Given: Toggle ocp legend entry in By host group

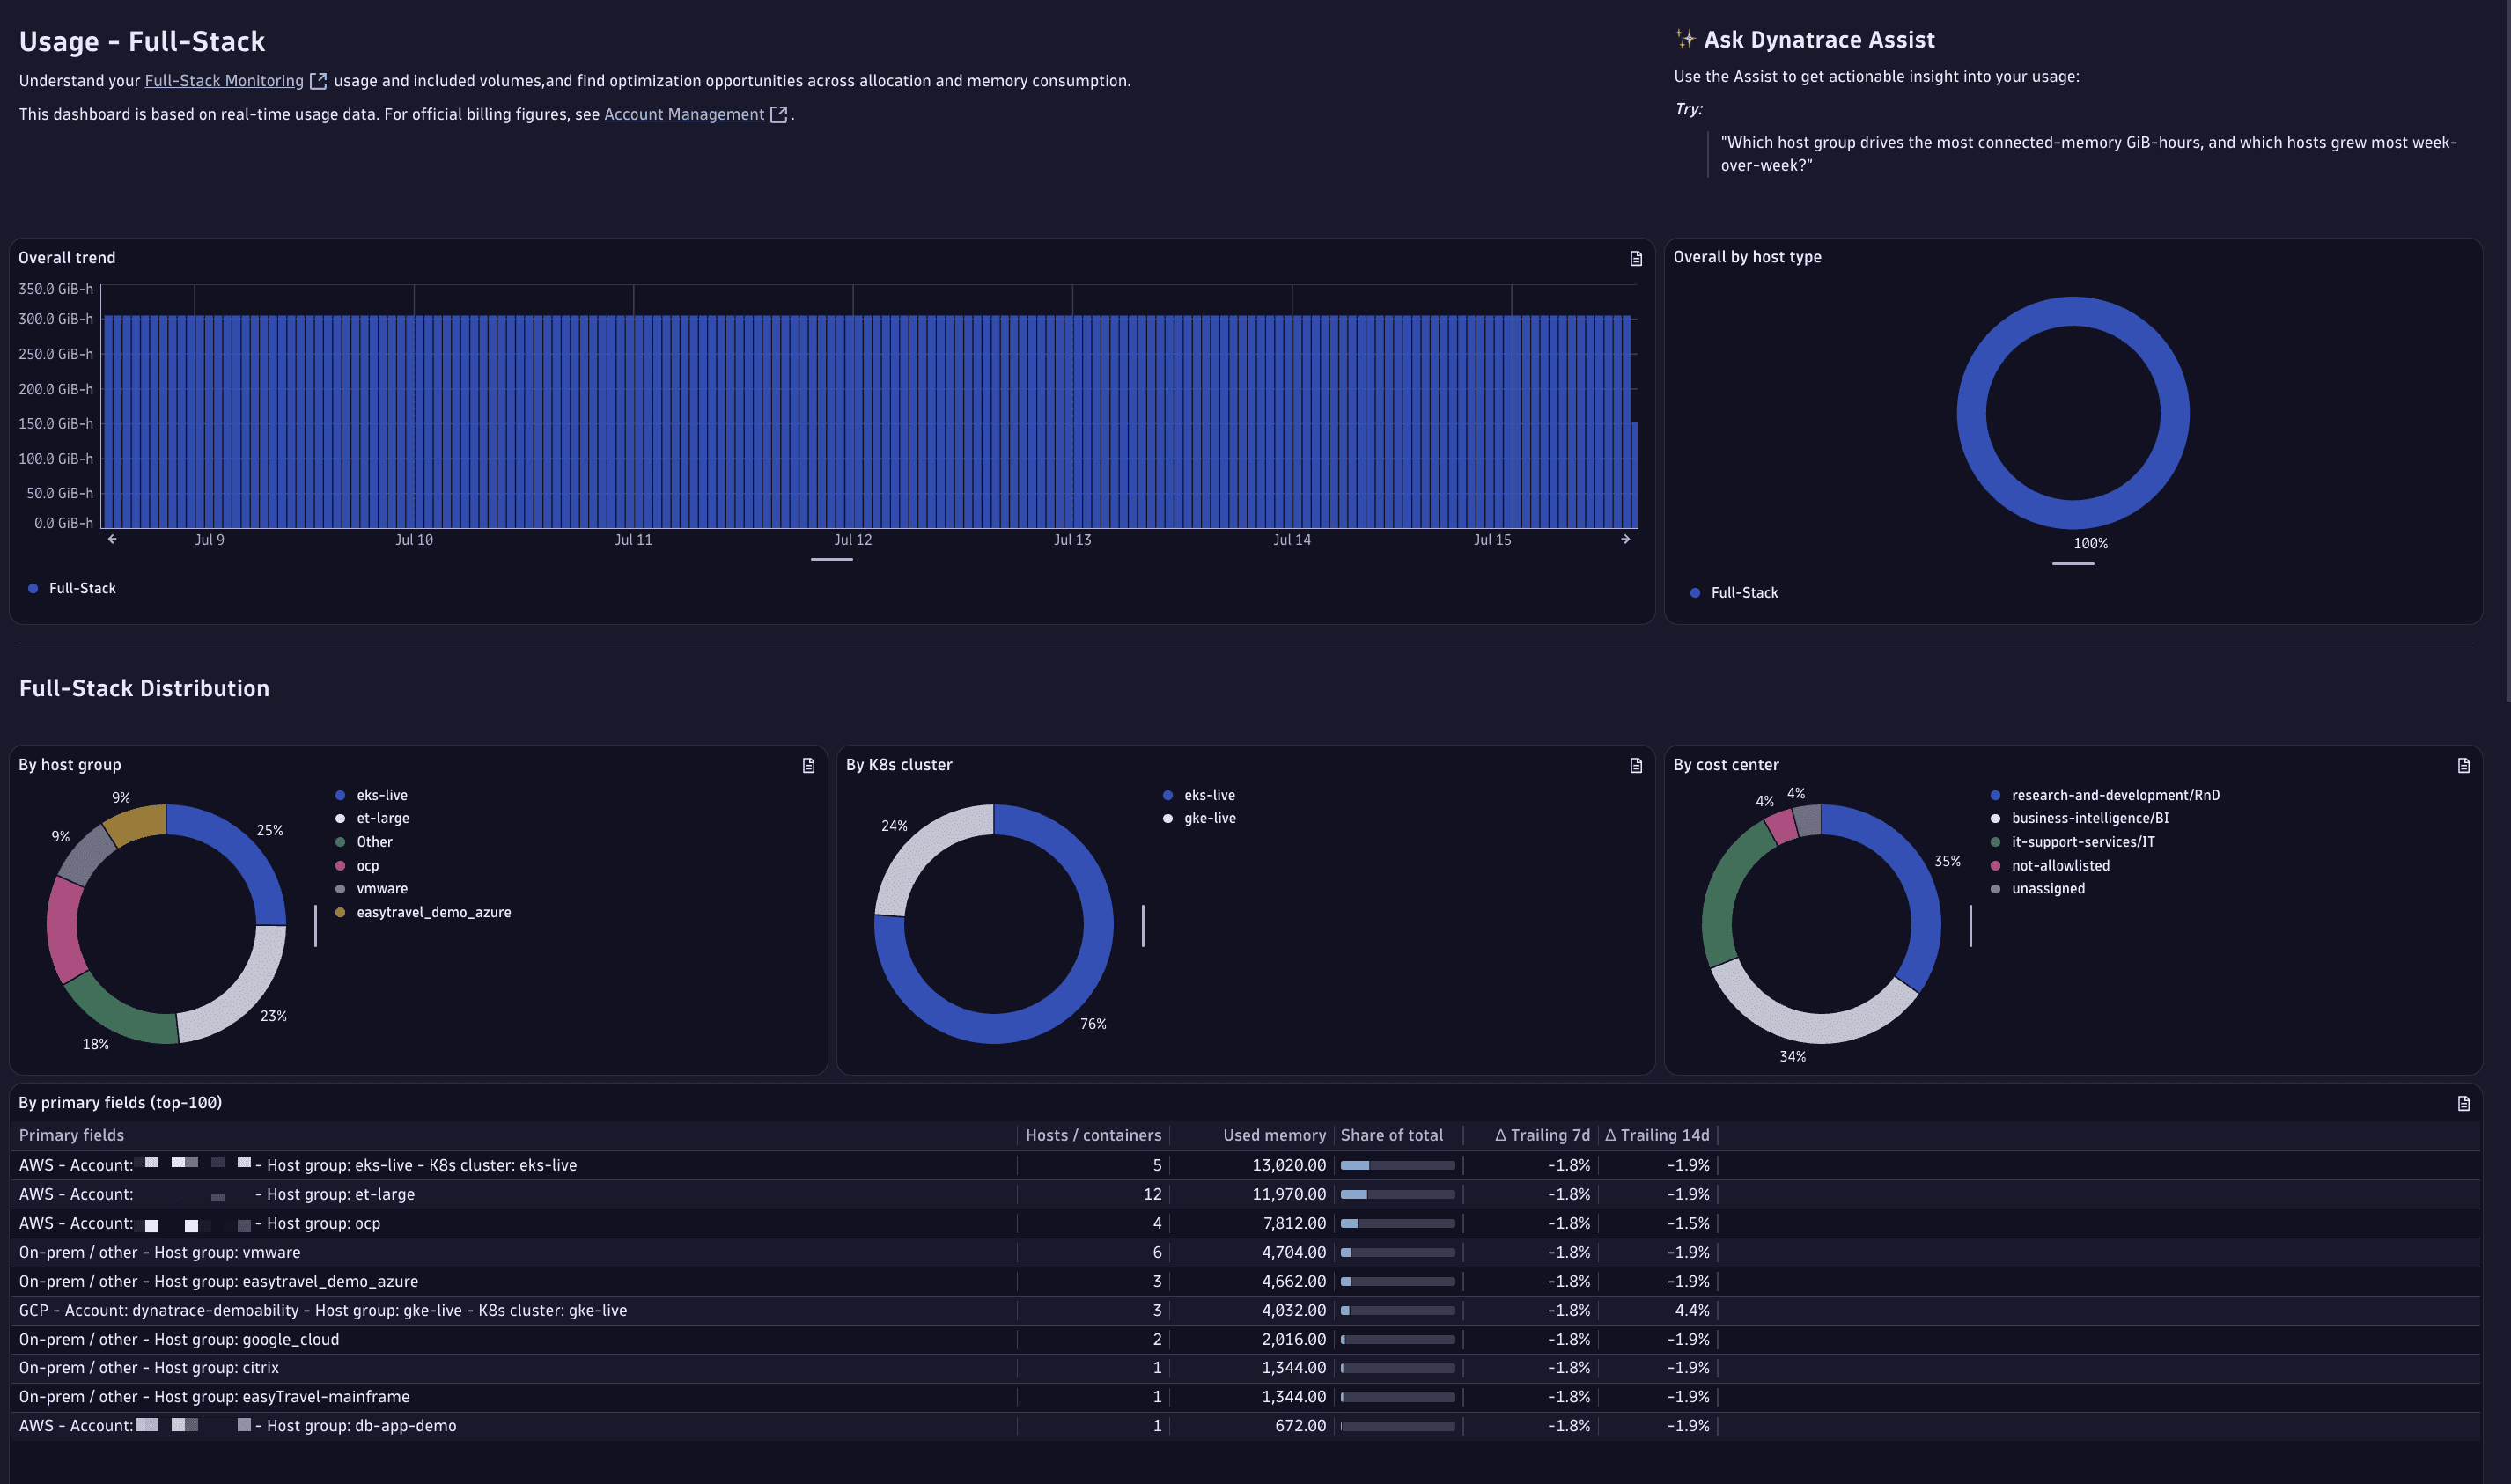Looking at the screenshot, I should [x=357, y=866].
